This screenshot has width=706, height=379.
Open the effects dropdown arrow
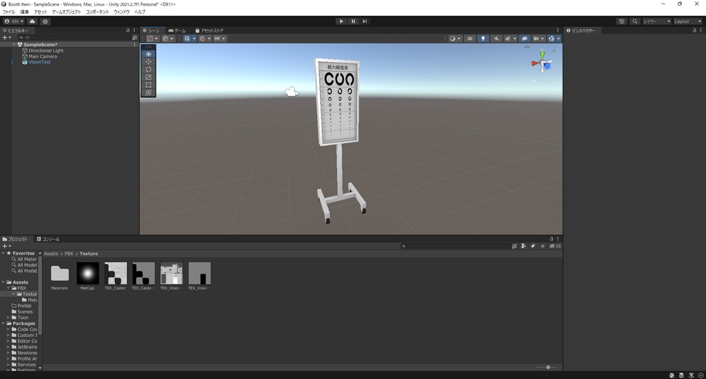pyautogui.click(x=514, y=39)
